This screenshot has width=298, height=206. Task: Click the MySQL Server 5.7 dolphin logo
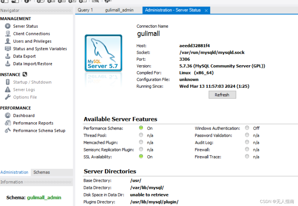[104, 53]
